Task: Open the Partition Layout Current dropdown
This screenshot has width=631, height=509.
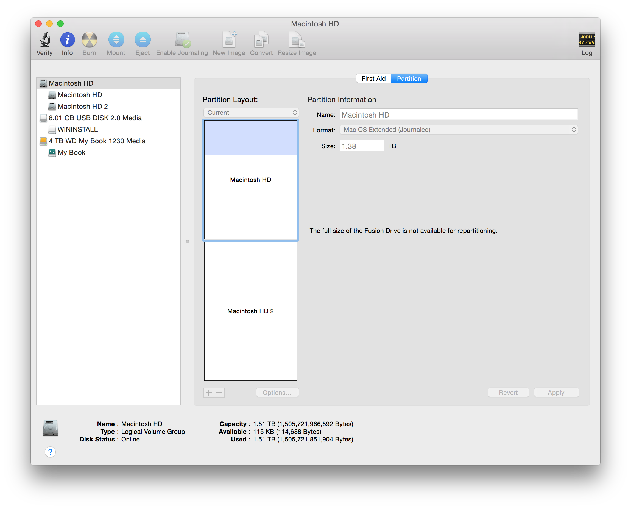Action: [251, 113]
